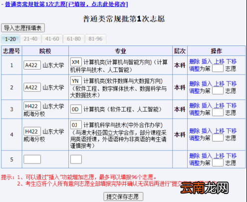Screen dimensions: 247x202
Task: Click 插入 for choice 4
Action: click(x=207, y=131)
